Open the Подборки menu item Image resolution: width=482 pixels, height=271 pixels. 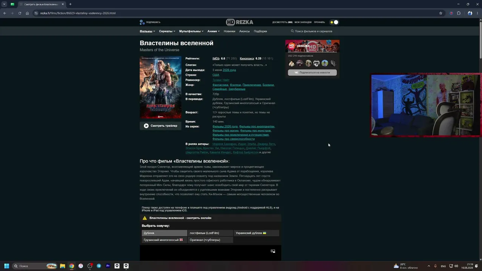click(260, 31)
